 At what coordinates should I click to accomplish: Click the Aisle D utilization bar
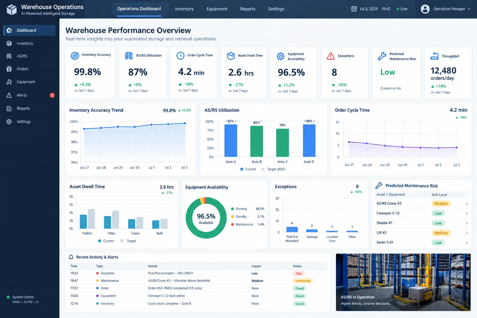pyautogui.click(x=309, y=140)
